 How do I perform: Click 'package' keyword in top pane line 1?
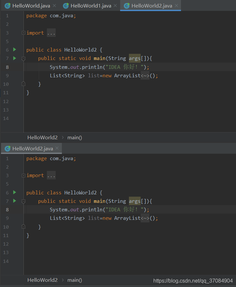[36, 16]
